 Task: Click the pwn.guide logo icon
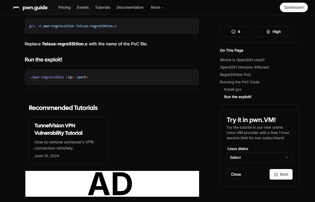(x=16, y=7)
